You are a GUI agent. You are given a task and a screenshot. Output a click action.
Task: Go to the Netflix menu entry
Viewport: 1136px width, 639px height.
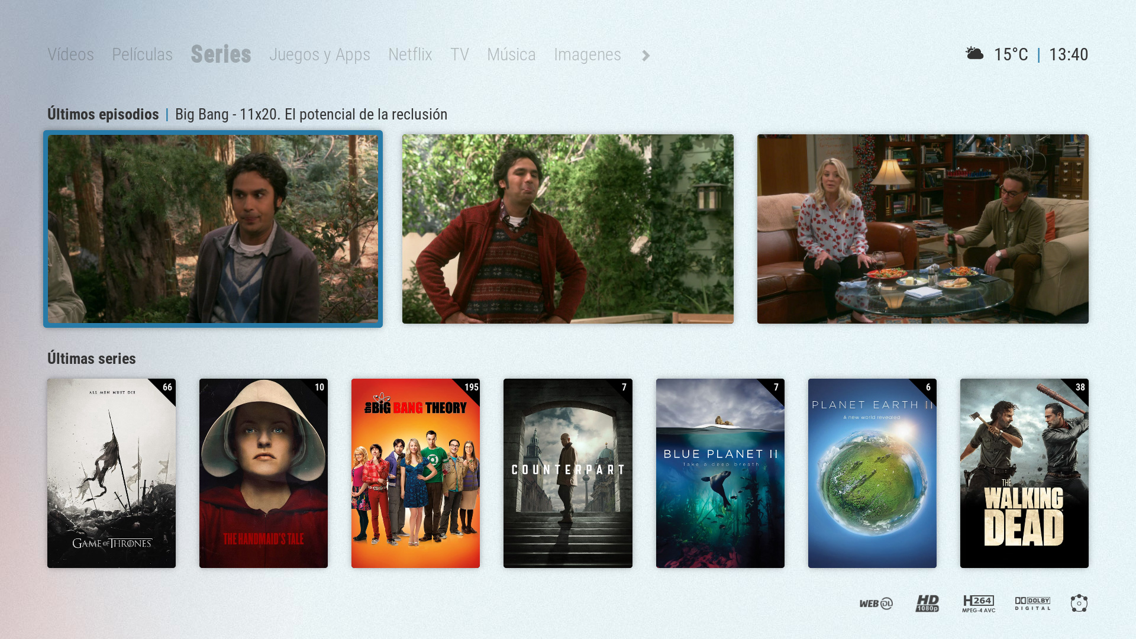[x=410, y=54]
